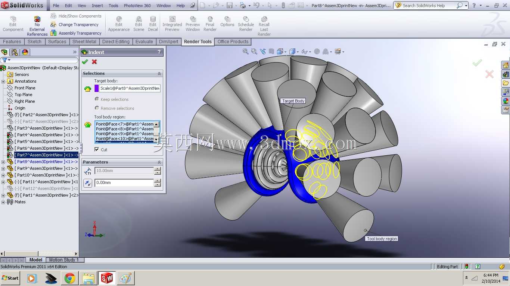
Task: Open the PhotoView 360 menu
Action: pyautogui.click(x=137, y=6)
